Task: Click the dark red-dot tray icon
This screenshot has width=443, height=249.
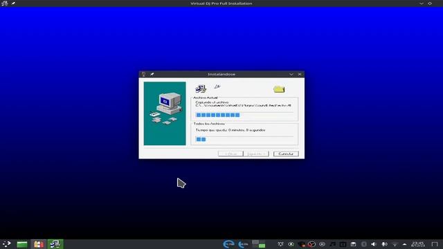Action: (302, 244)
